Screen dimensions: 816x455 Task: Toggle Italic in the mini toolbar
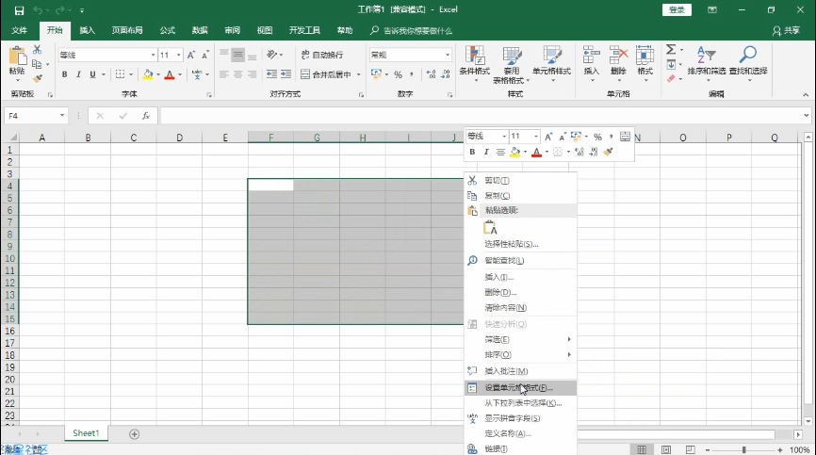[x=486, y=152]
